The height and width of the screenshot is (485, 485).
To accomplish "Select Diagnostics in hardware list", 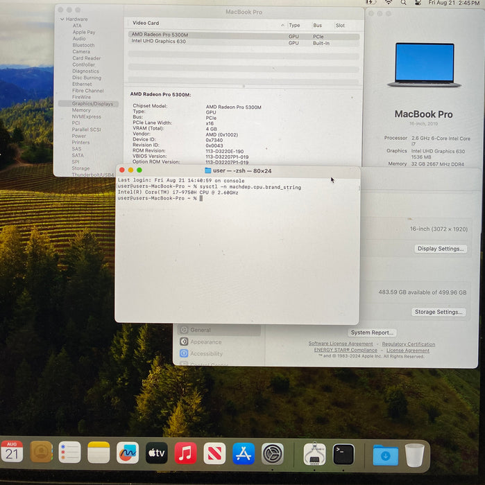I will pyautogui.click(x=85, y=71).
